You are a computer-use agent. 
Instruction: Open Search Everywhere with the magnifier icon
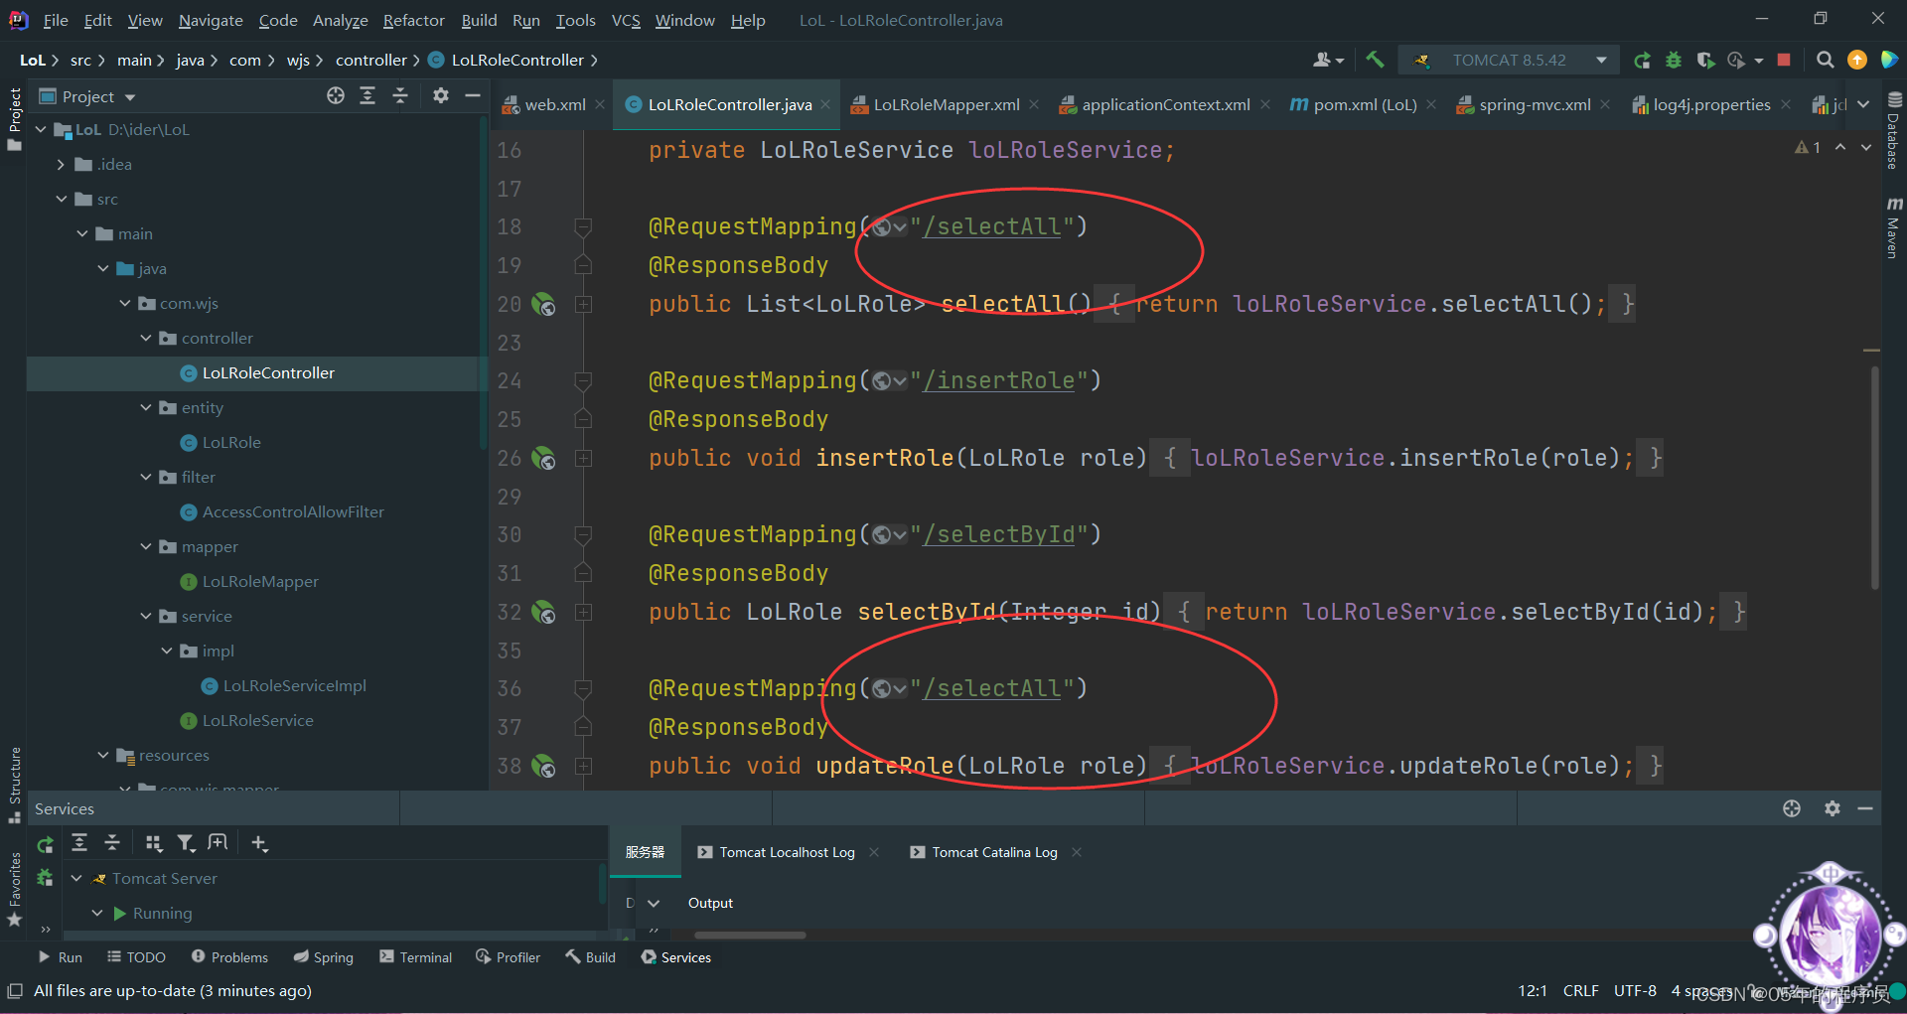(1826, 60)
